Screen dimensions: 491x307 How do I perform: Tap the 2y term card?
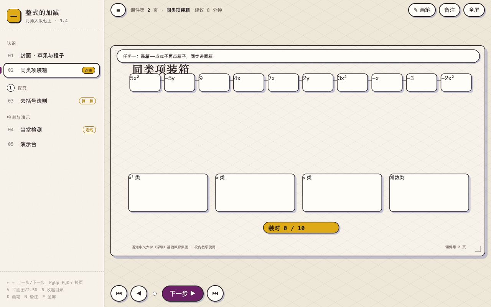pyautogui.click(x=318, y=83)
